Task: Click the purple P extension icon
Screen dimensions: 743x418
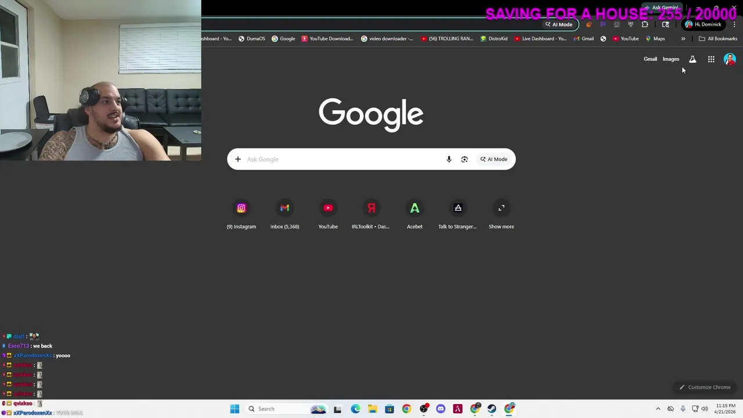Action: [x=603, y=24]
